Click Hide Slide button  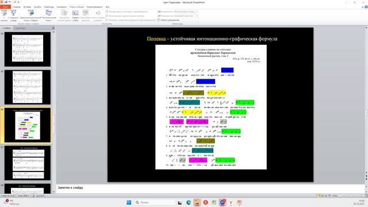tap(75, 16)
